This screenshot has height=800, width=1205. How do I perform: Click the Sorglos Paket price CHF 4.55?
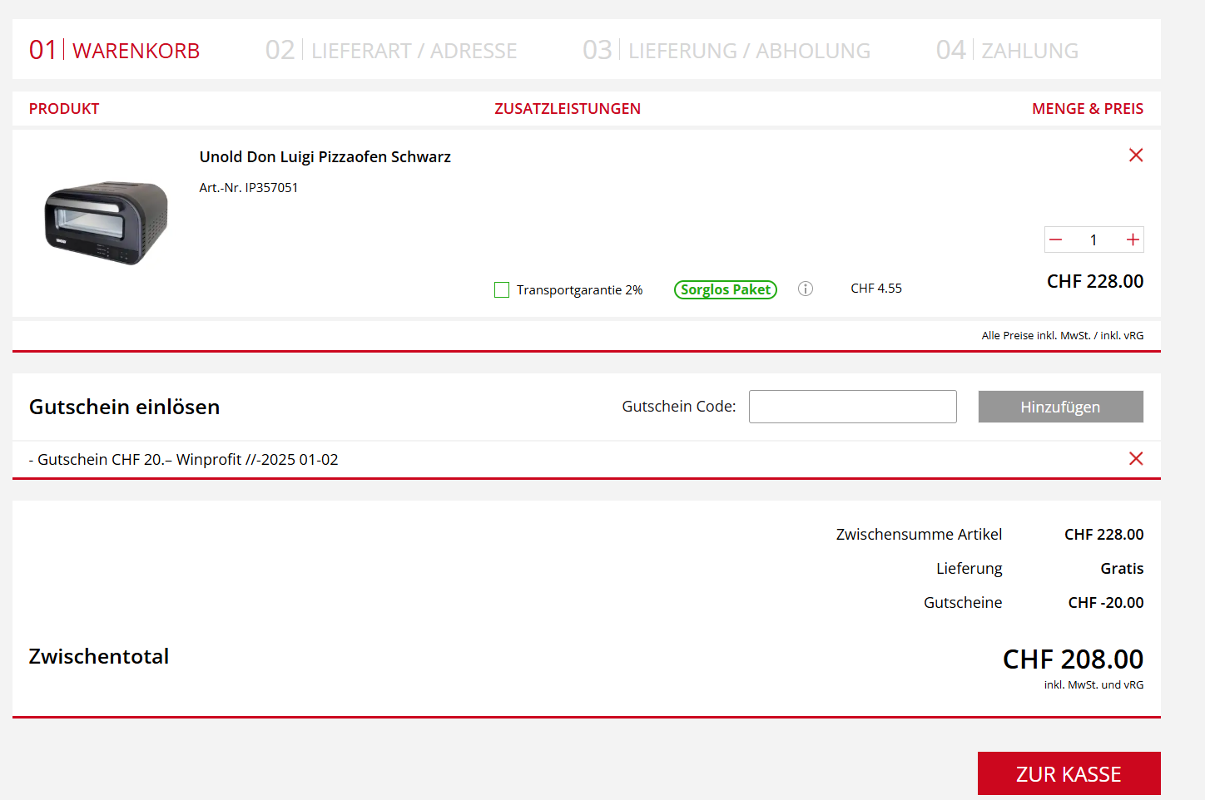875,289
